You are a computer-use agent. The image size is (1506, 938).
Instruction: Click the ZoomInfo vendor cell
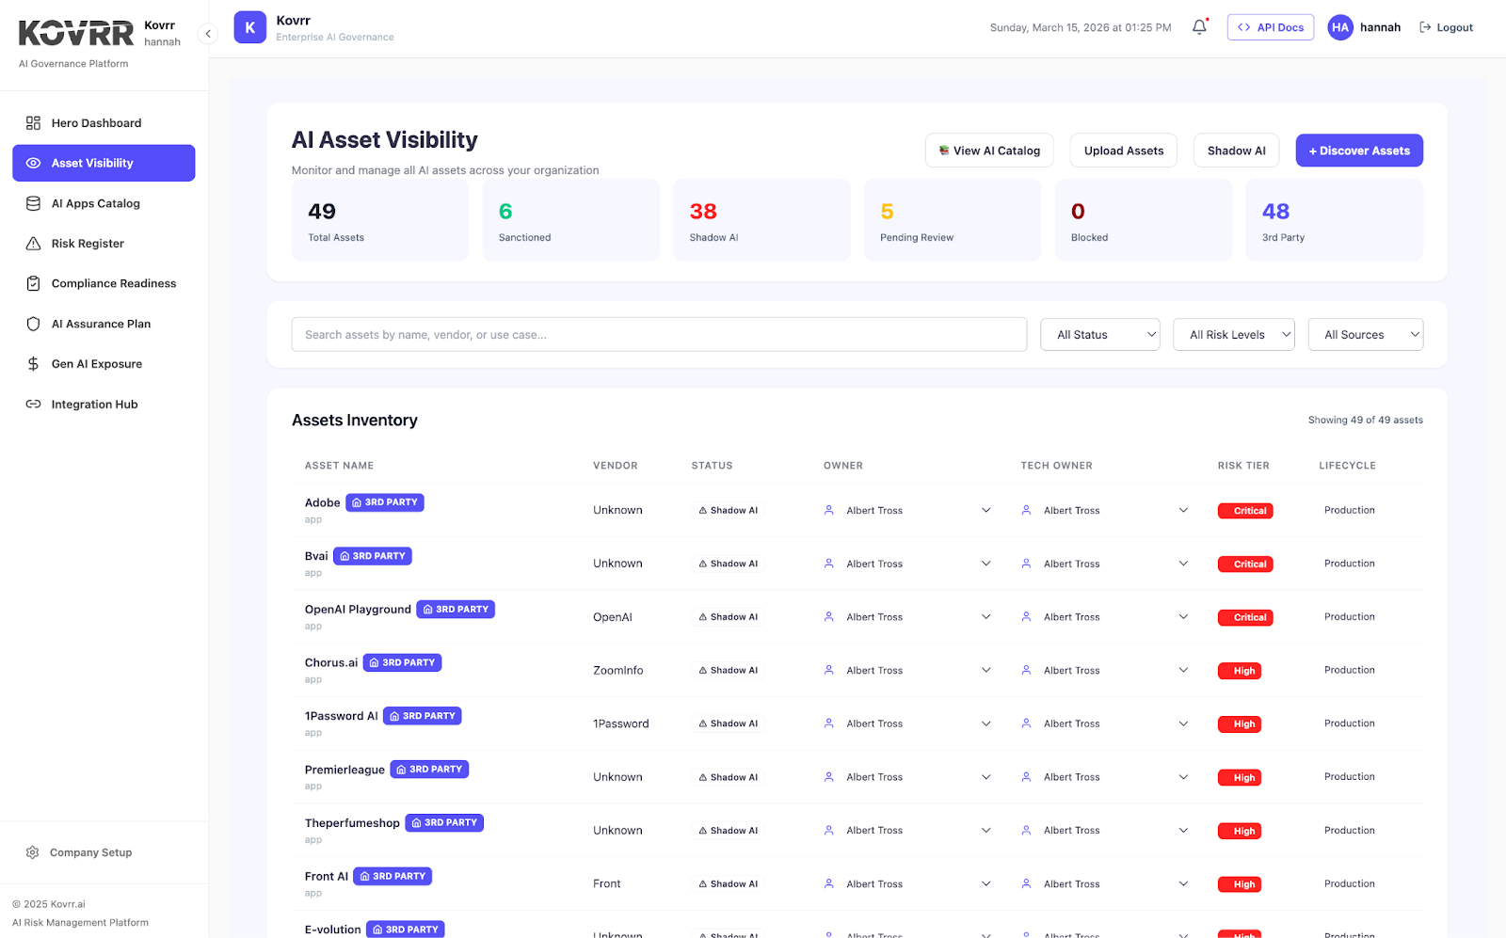(x=618, y=671)
